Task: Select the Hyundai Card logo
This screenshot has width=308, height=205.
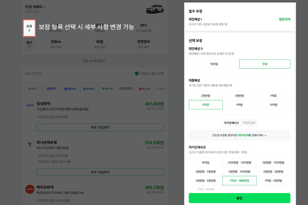Action: click(126, 89)
